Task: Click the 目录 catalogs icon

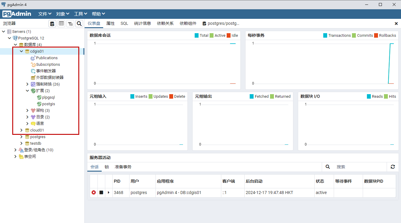Action: (x=33, y=117)
